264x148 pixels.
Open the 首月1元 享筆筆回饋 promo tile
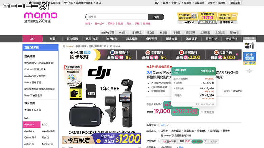tap(227, 16)
